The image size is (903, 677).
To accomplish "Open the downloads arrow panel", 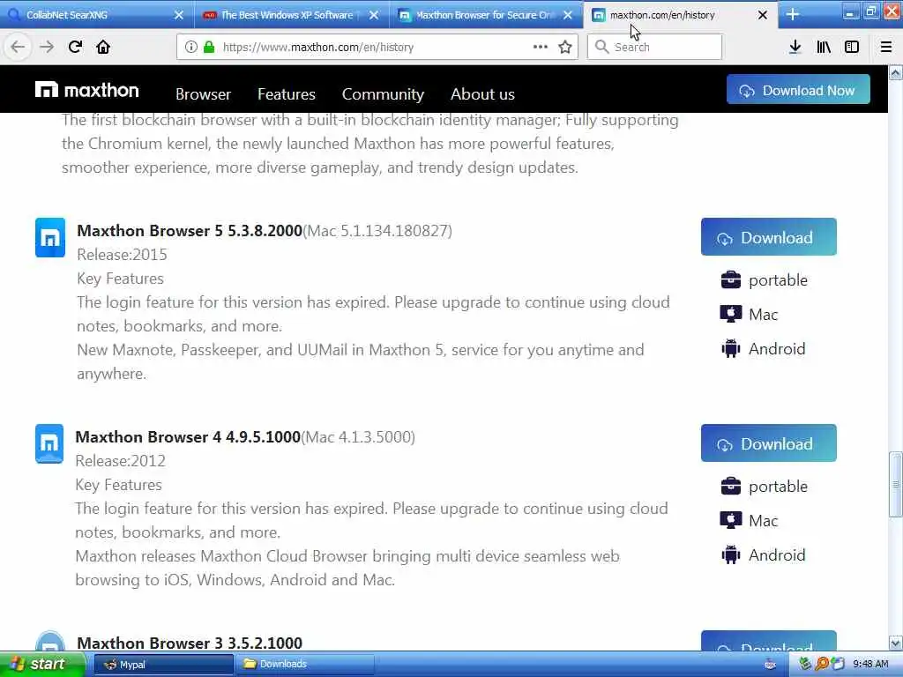I will click(795, 47).
